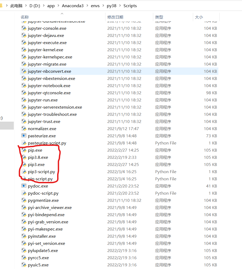Click the jupyter-trust.exe file icon
The height and width of the screenshot is (269, 242).
[24, 121]
